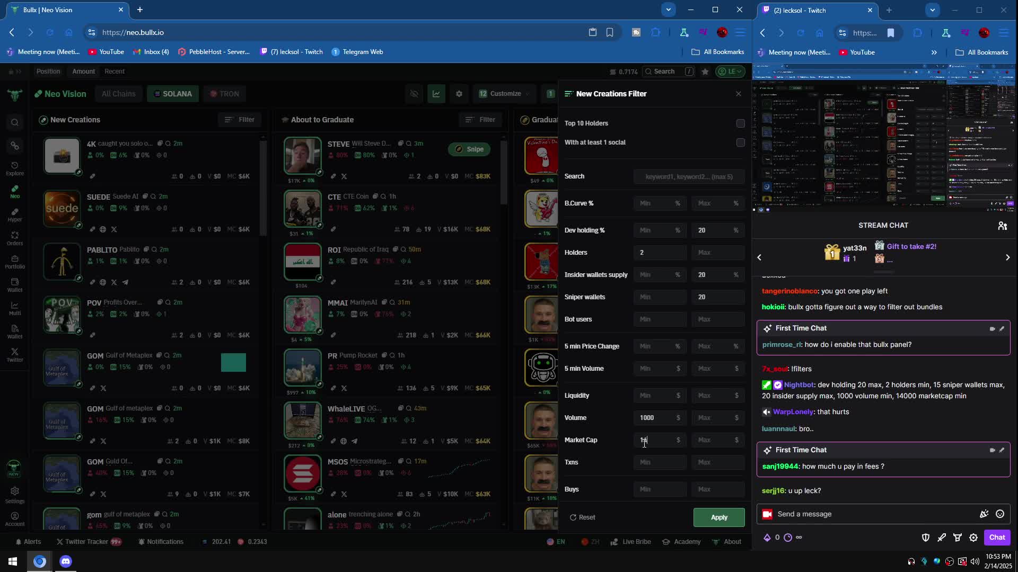Open Filter for About to Graduate column
Screen dimensions: 1018x572
pos(480,120)
